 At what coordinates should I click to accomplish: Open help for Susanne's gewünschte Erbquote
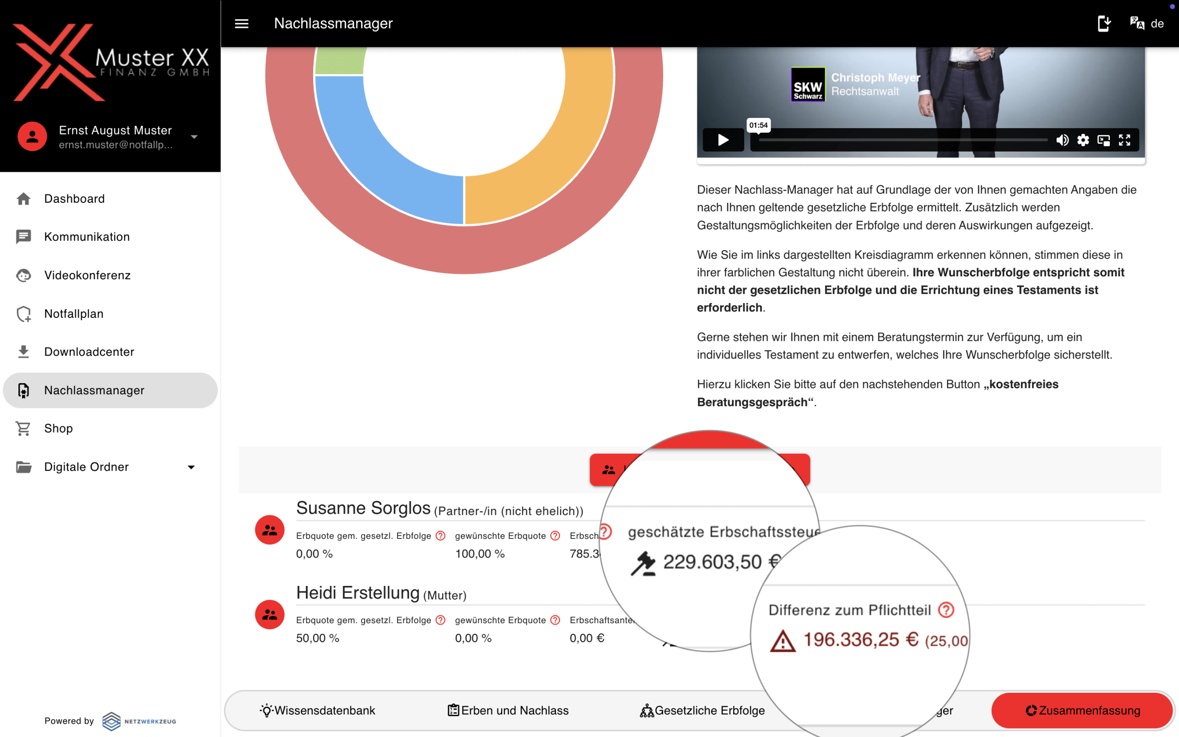[x=555, y=536]
